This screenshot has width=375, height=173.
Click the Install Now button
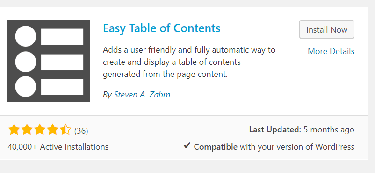(327, 29)
